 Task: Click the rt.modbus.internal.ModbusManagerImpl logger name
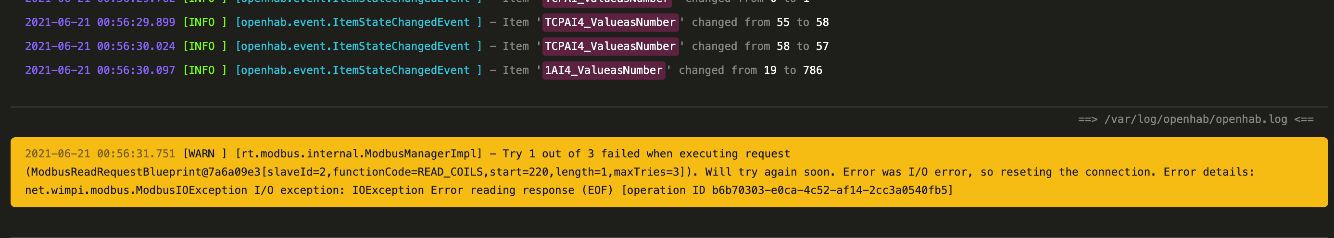(358, 154)
